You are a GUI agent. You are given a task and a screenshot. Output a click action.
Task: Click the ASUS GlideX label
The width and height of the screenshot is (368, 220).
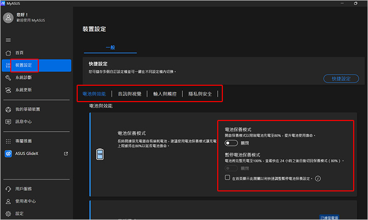pos(27,154)
